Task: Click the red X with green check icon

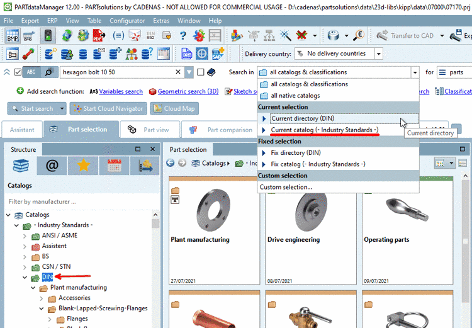Action: click(301, 35)
